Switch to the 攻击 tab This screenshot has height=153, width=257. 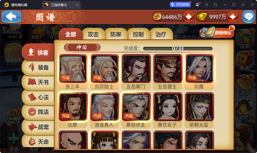(x=93, y=34)
